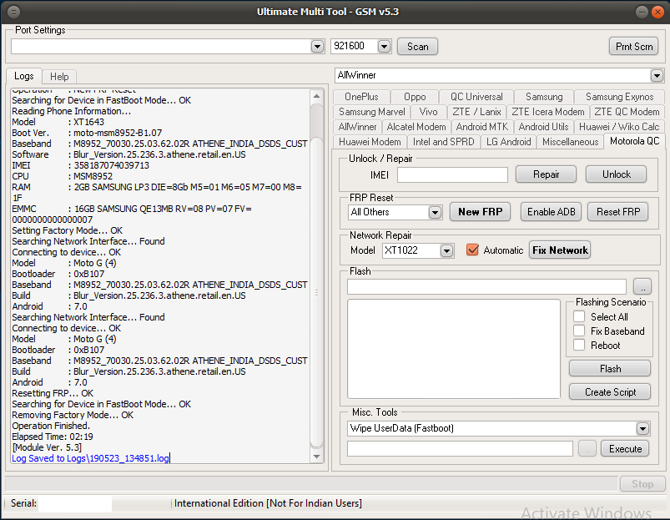670x520 pixels.
Task: Switch to the Samsung Marvel tab
Action: [x=372, y=112]
